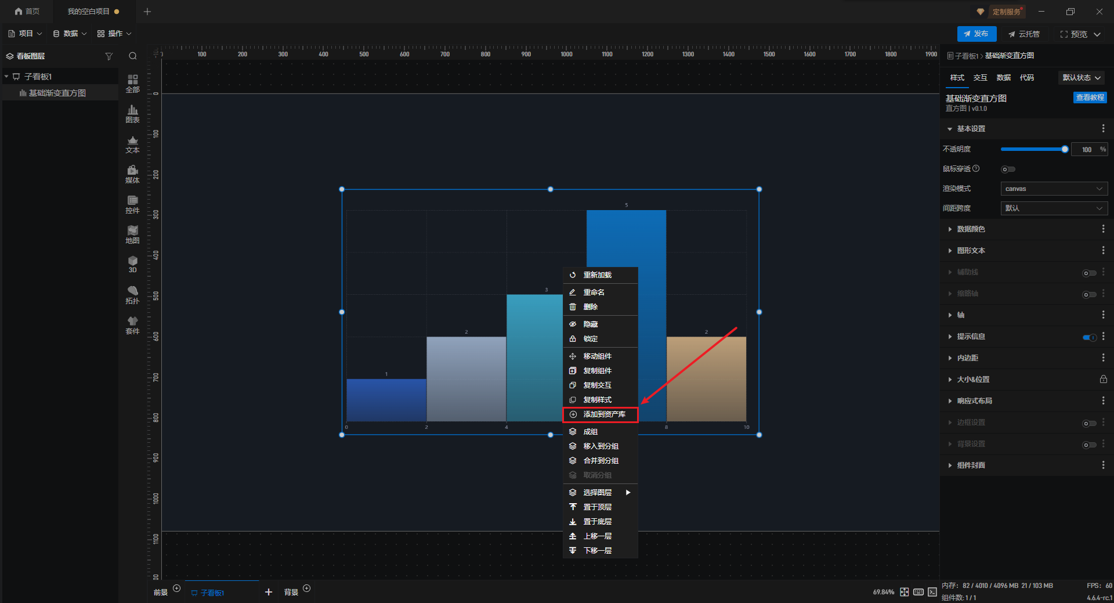Open the 媒体 (media) component category

point(132,174)
